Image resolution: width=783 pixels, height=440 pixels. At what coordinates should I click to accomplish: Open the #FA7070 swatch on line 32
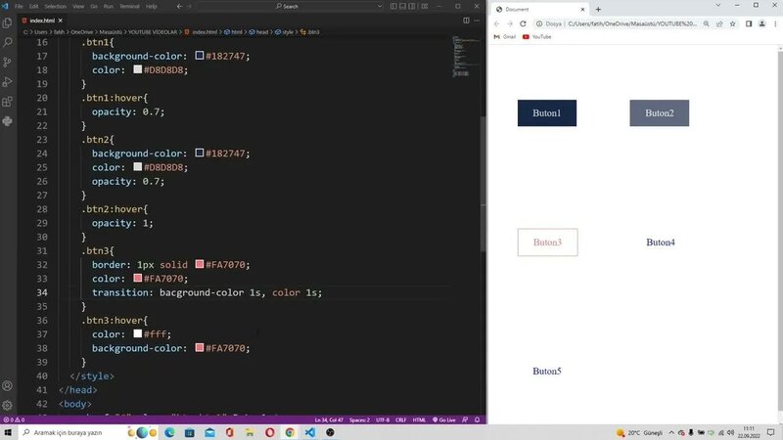(200, 264)
